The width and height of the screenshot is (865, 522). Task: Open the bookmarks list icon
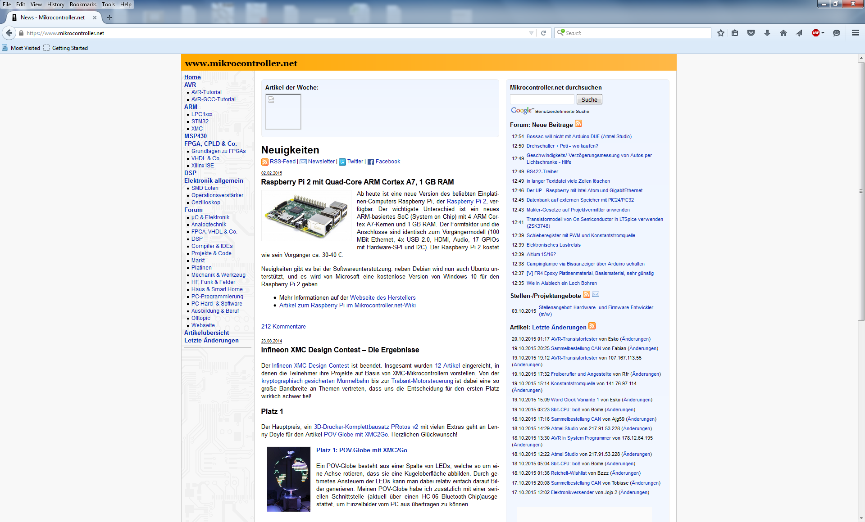click(735, 33)
